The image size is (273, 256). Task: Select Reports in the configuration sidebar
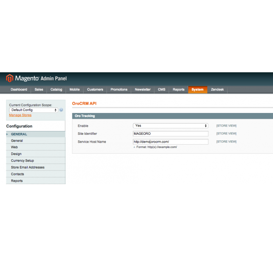(36, 181)
